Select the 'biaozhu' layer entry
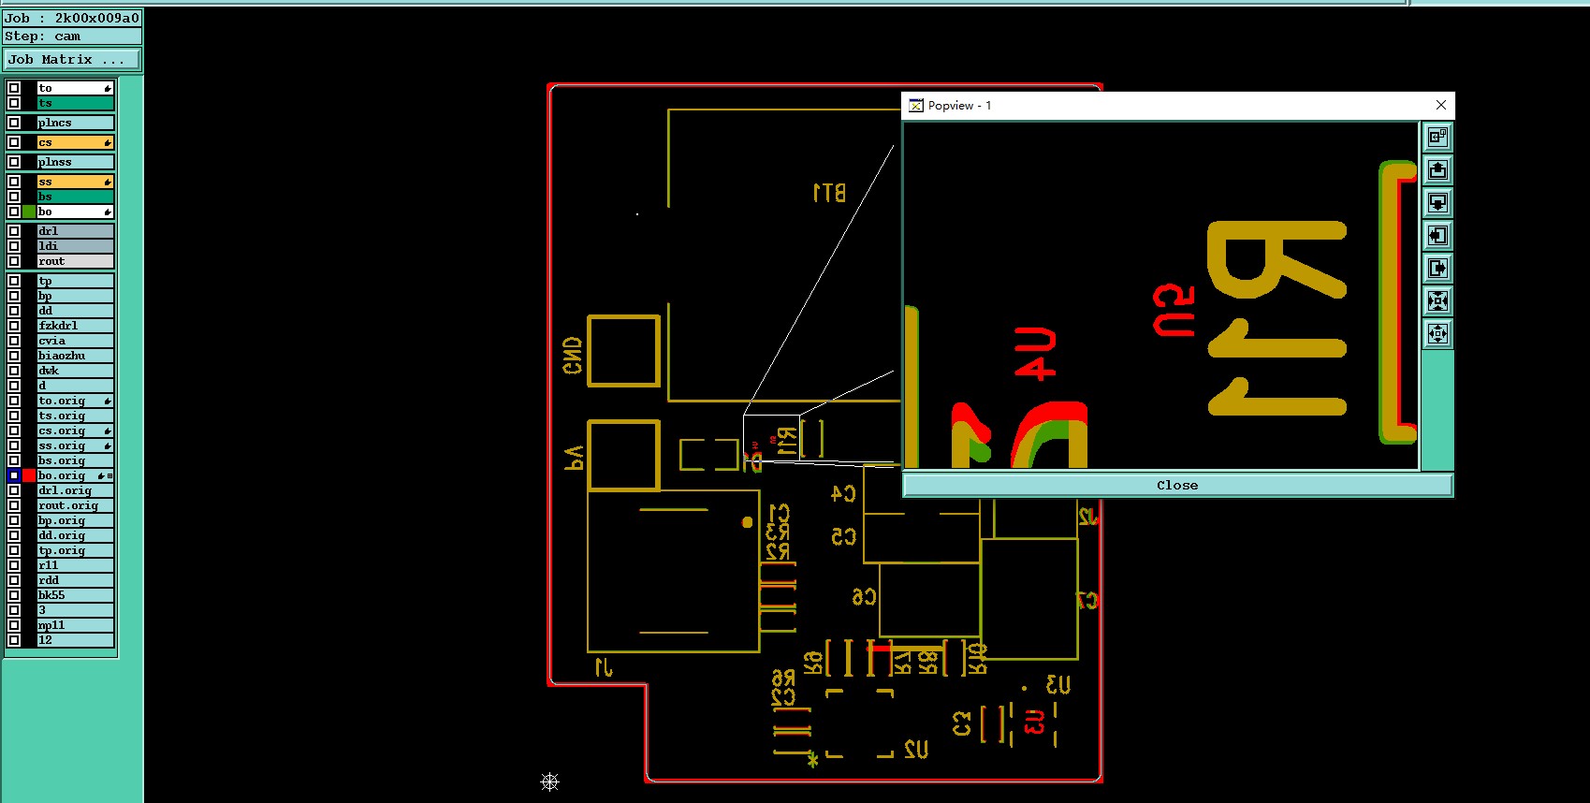This screenshot has height=803, width=1590. (x=76, y=356)
